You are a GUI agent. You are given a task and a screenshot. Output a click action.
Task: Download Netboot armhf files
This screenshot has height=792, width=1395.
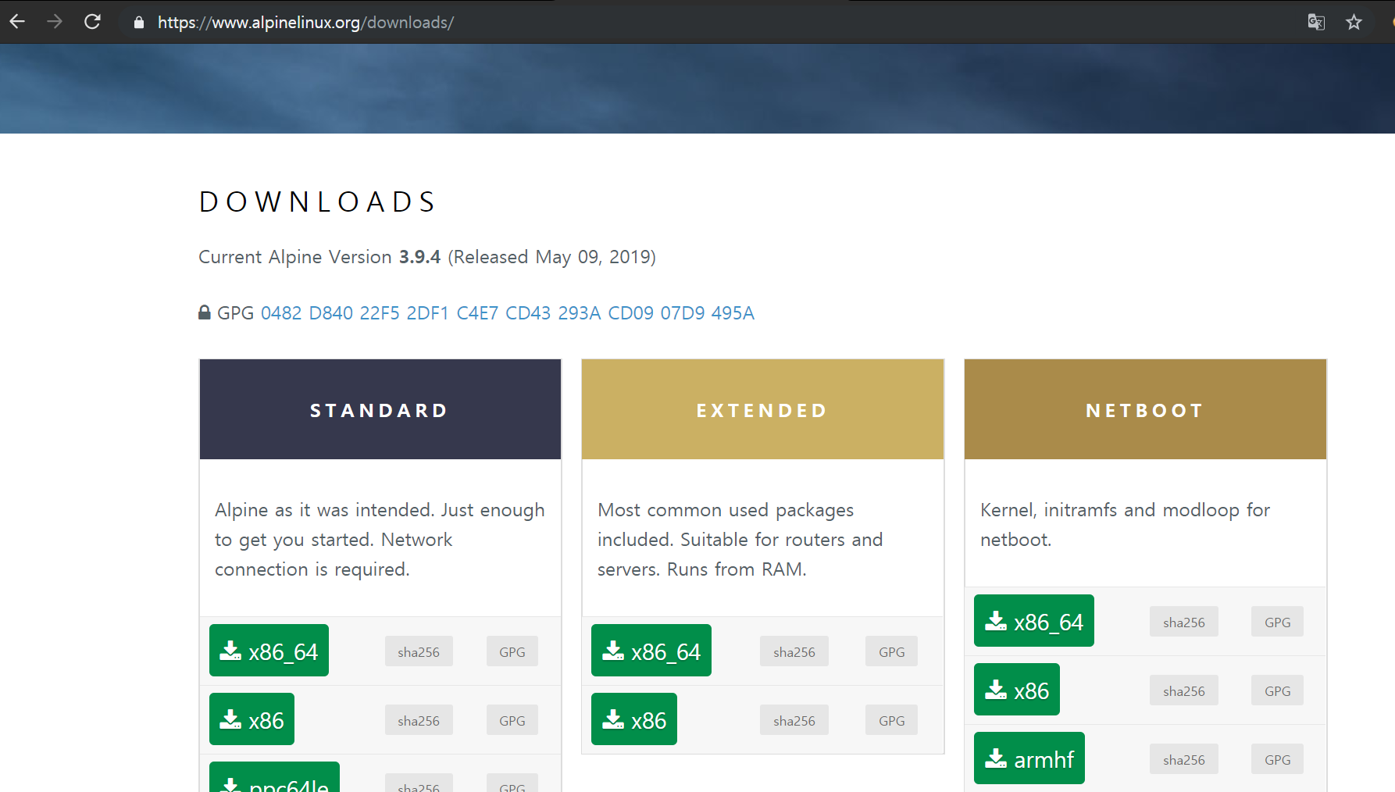1029,758
